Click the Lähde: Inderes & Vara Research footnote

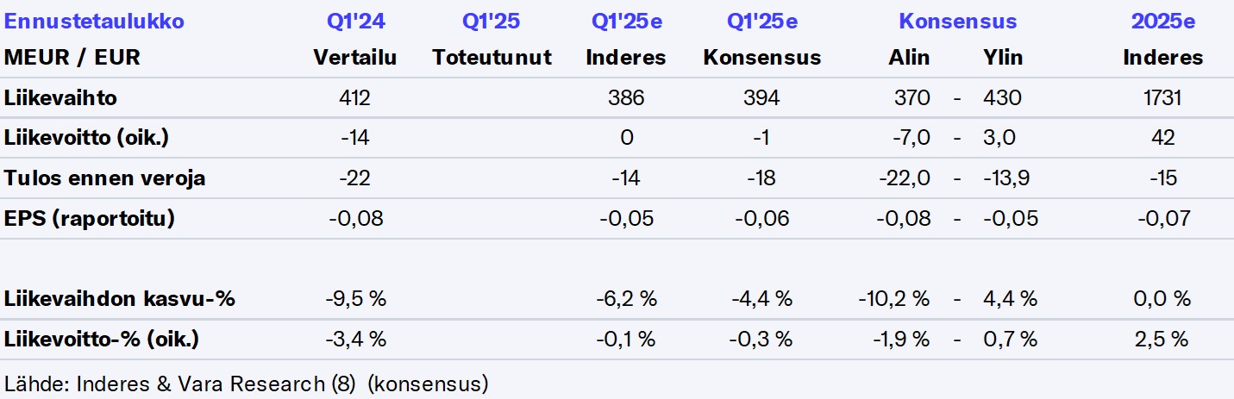coord(247,383)
